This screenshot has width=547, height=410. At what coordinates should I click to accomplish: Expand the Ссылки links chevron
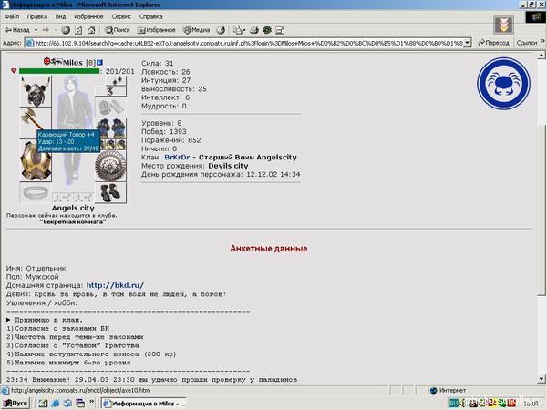(x=542, y=41)
